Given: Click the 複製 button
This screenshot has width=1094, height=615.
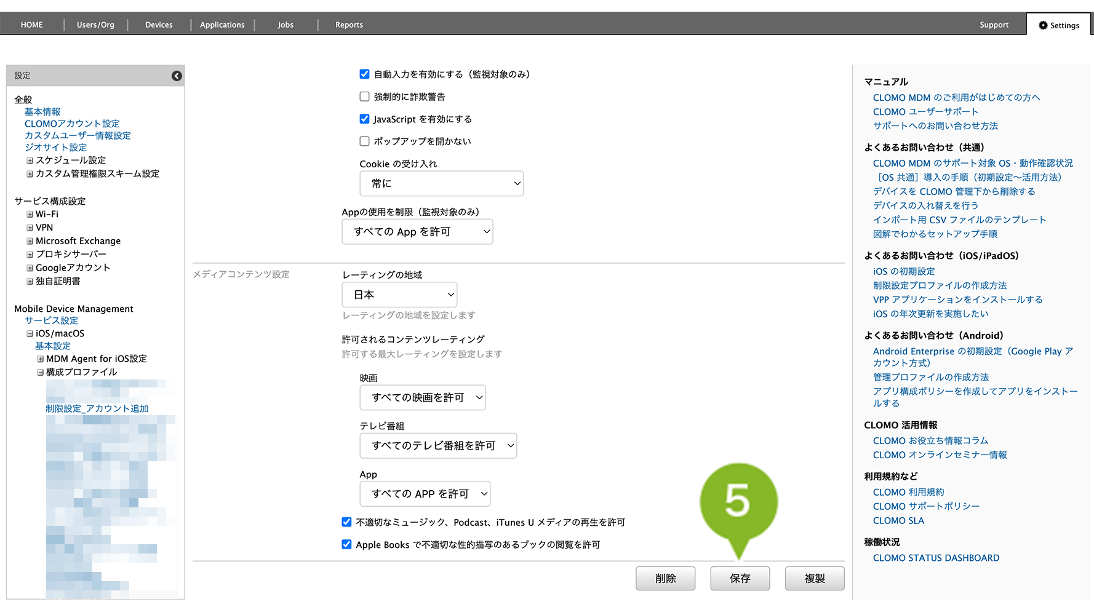Looking at the screenshot, I should 814,578.
